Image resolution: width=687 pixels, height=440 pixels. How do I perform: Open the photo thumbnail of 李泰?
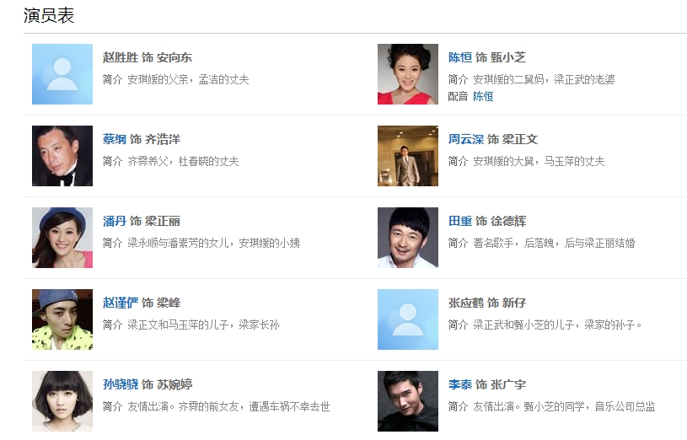point(408,401)
